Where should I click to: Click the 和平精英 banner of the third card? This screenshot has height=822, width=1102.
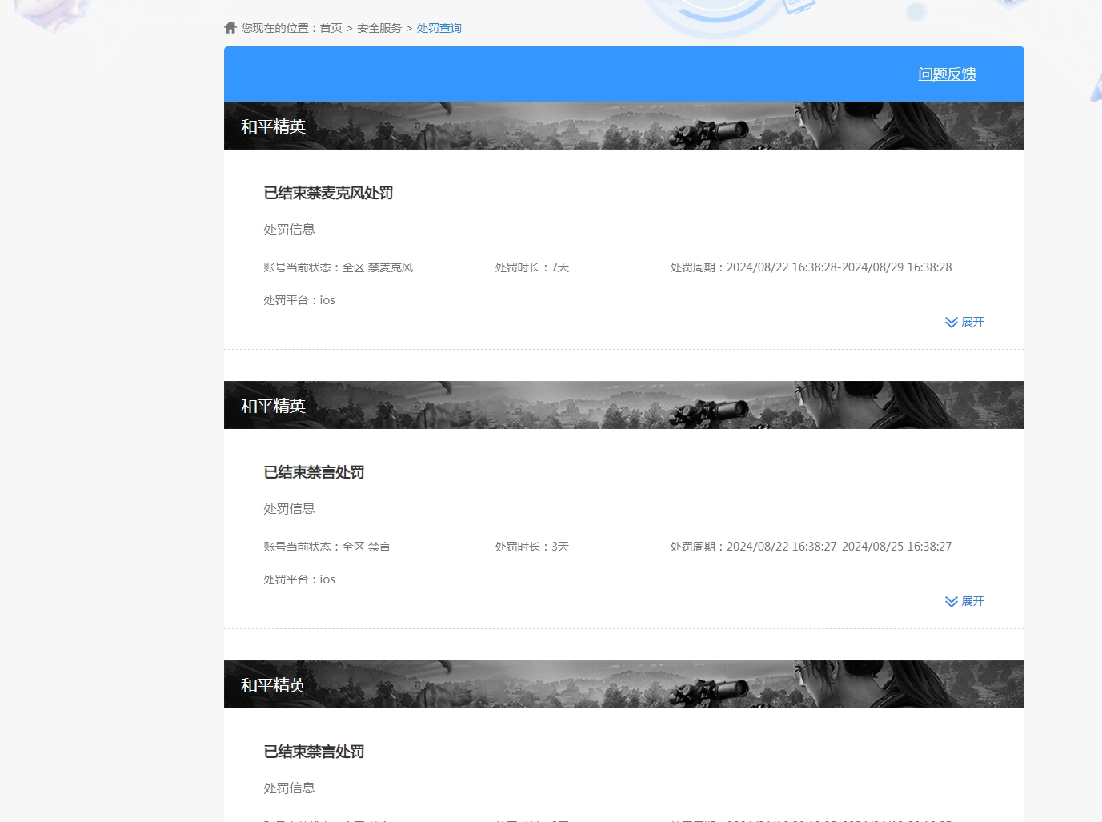click(273, 684)
